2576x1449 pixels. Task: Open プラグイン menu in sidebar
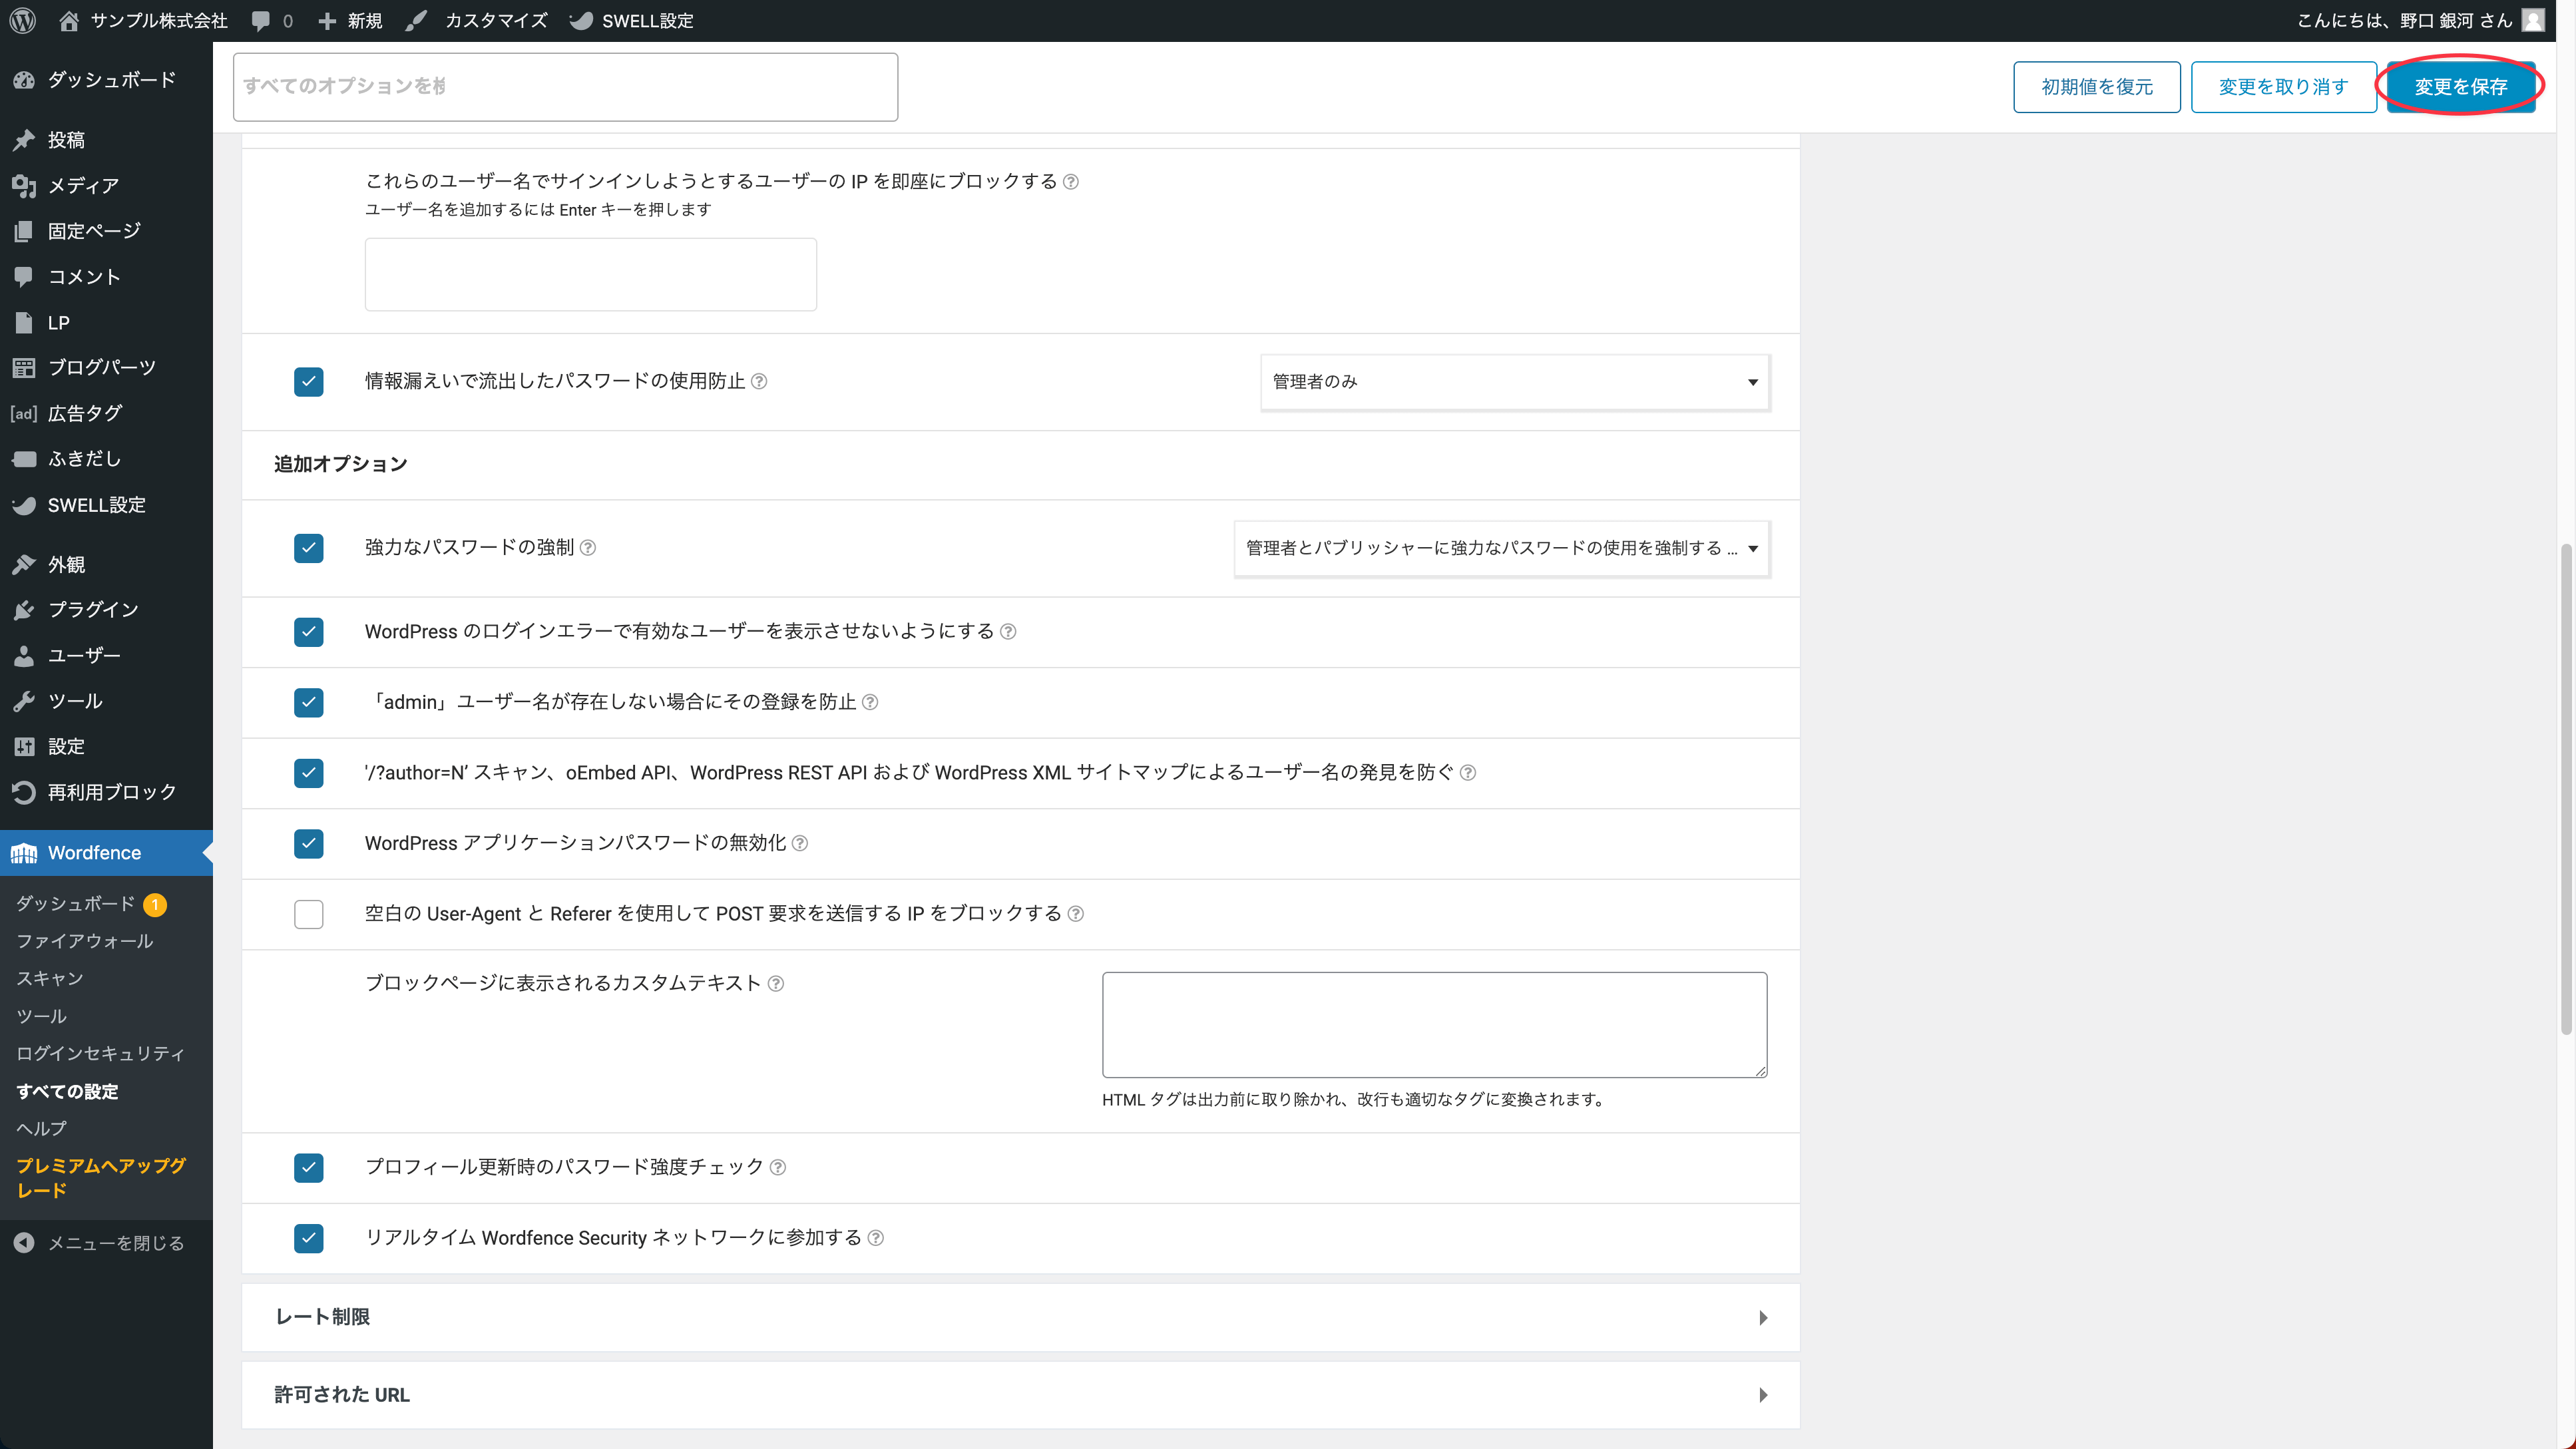coord(93,610)
